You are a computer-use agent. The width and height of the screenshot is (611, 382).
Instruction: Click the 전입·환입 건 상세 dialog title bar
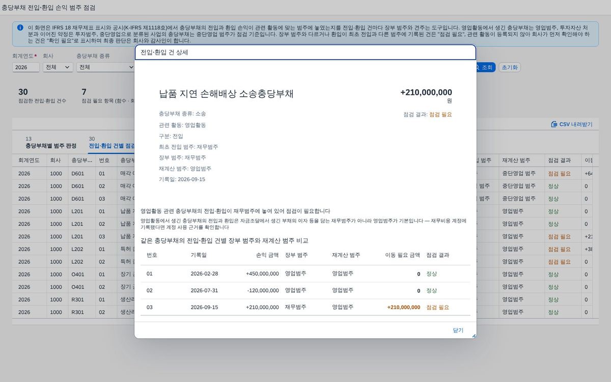click(x=305, y=52)
